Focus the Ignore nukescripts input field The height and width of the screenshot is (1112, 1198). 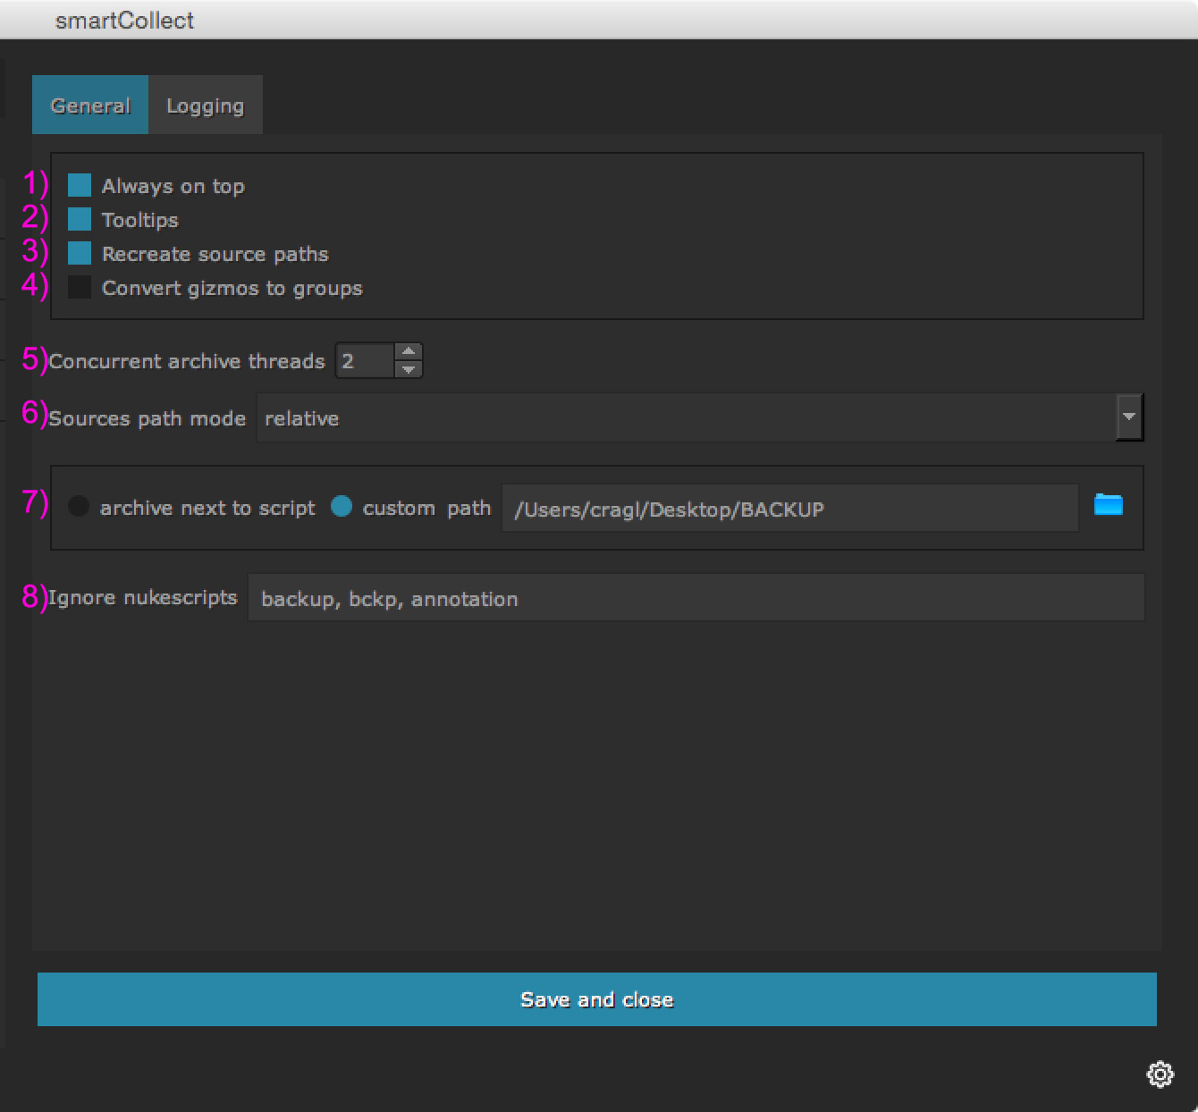click(696, 598)
